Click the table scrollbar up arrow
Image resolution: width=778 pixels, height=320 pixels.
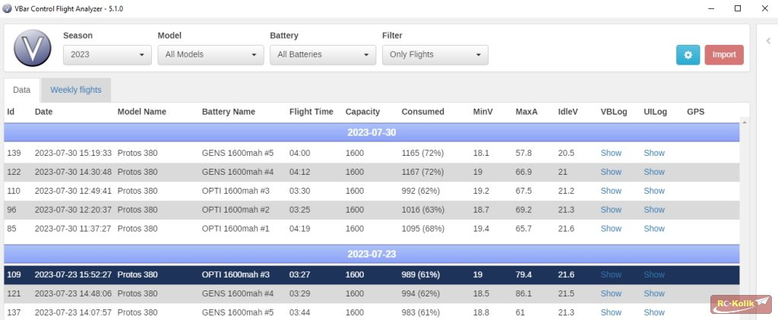tap(745, 122)
